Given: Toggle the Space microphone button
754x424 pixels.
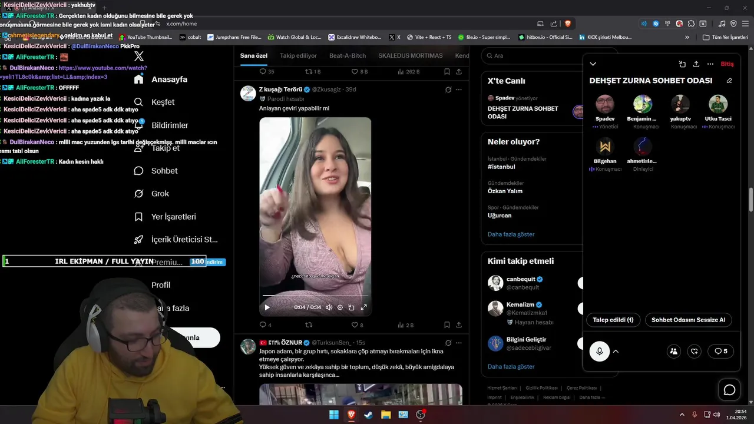Looking at the screenshot, I should click(x=600, y=352).
